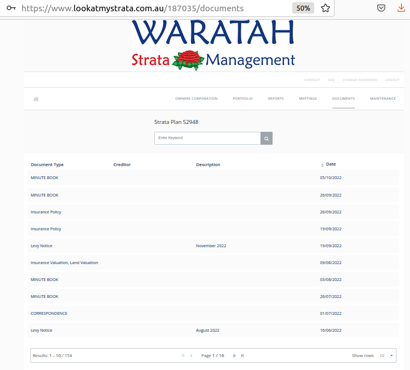Click the Logout link

(x=392, y=80)
